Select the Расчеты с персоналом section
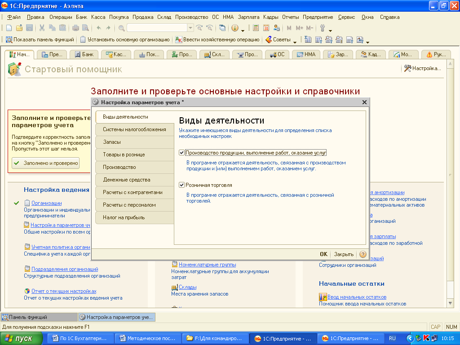Image resolution: width=460 pixels, height=345 pixels. tap(134, 205)
